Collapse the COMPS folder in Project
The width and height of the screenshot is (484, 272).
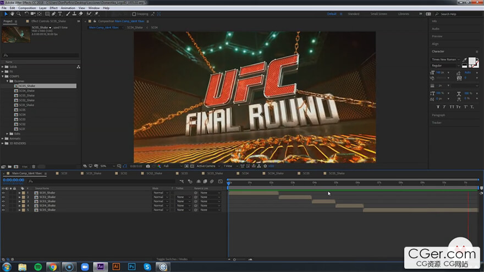point(2,76)
